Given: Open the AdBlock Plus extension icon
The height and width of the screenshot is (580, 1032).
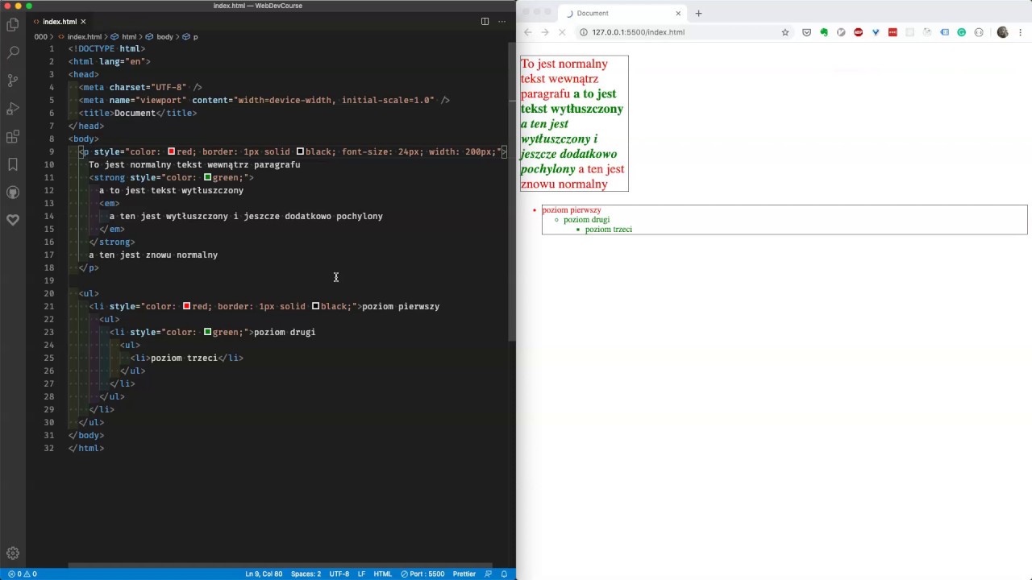Looking at the screenshot, I should pos(858,32).
